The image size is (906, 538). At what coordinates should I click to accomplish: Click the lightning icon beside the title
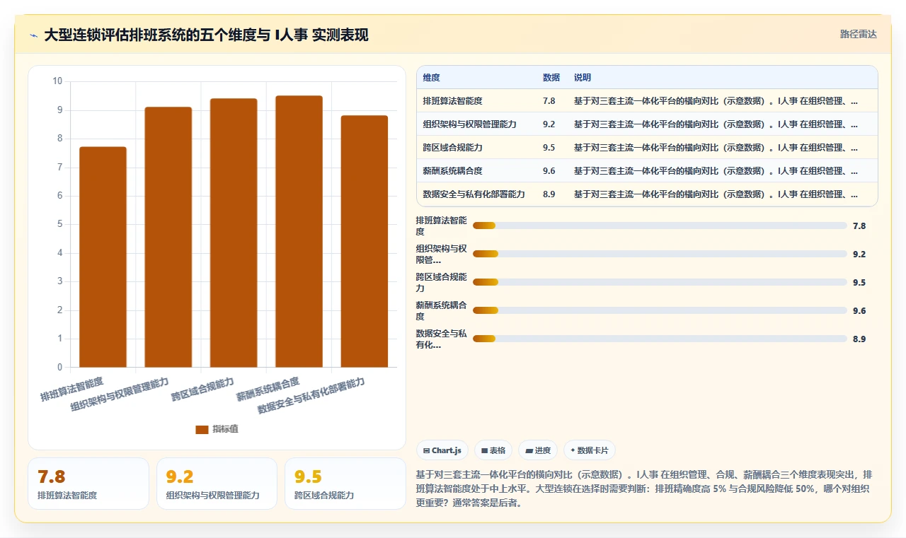pyautogui.click(x=33, y=35)
